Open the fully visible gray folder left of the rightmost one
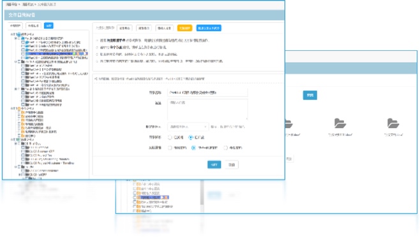 pyautogui.click(x=340, y=124)
